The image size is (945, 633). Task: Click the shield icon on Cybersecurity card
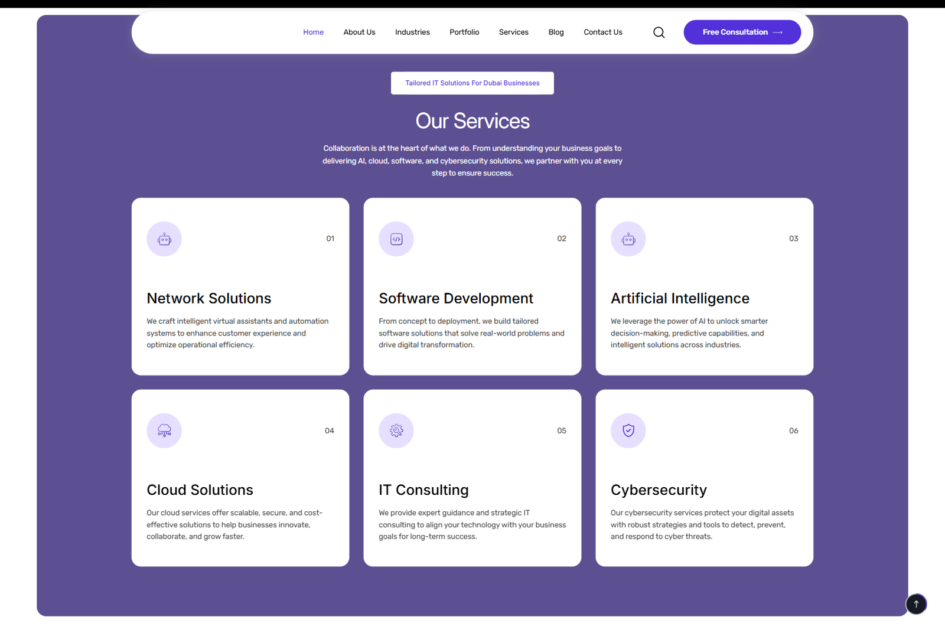click(x=628, y=430)
